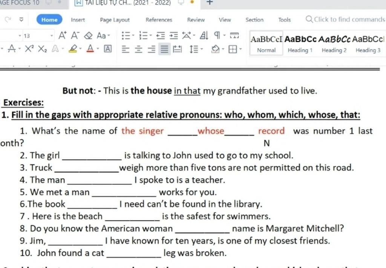
Task: Expand the numbering style dropdown arrow
Action: click(150, 35)
